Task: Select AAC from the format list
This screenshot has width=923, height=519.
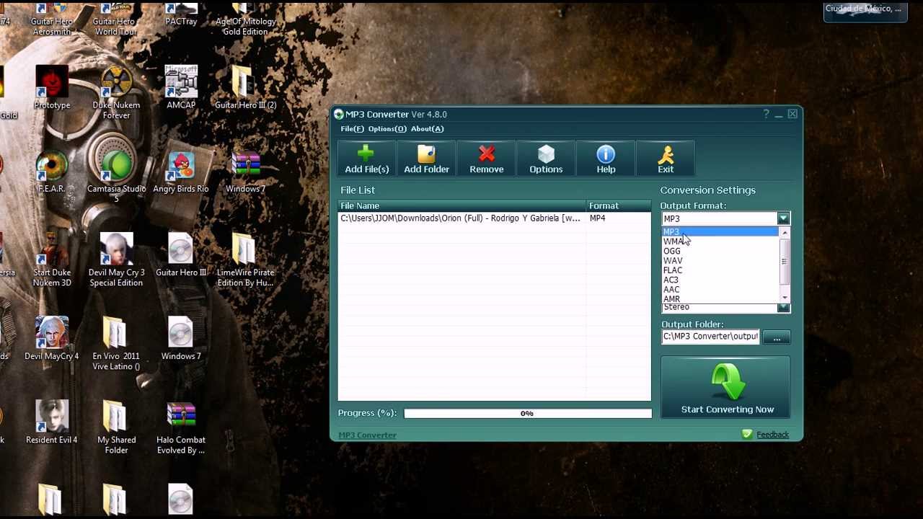Action: tap(720, 289)
